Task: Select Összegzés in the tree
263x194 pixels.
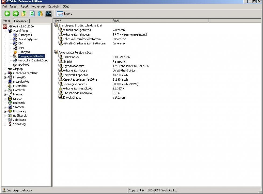Action: tap(25, 35)
